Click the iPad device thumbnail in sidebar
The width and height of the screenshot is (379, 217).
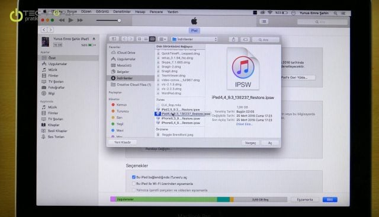pos(45,42)
